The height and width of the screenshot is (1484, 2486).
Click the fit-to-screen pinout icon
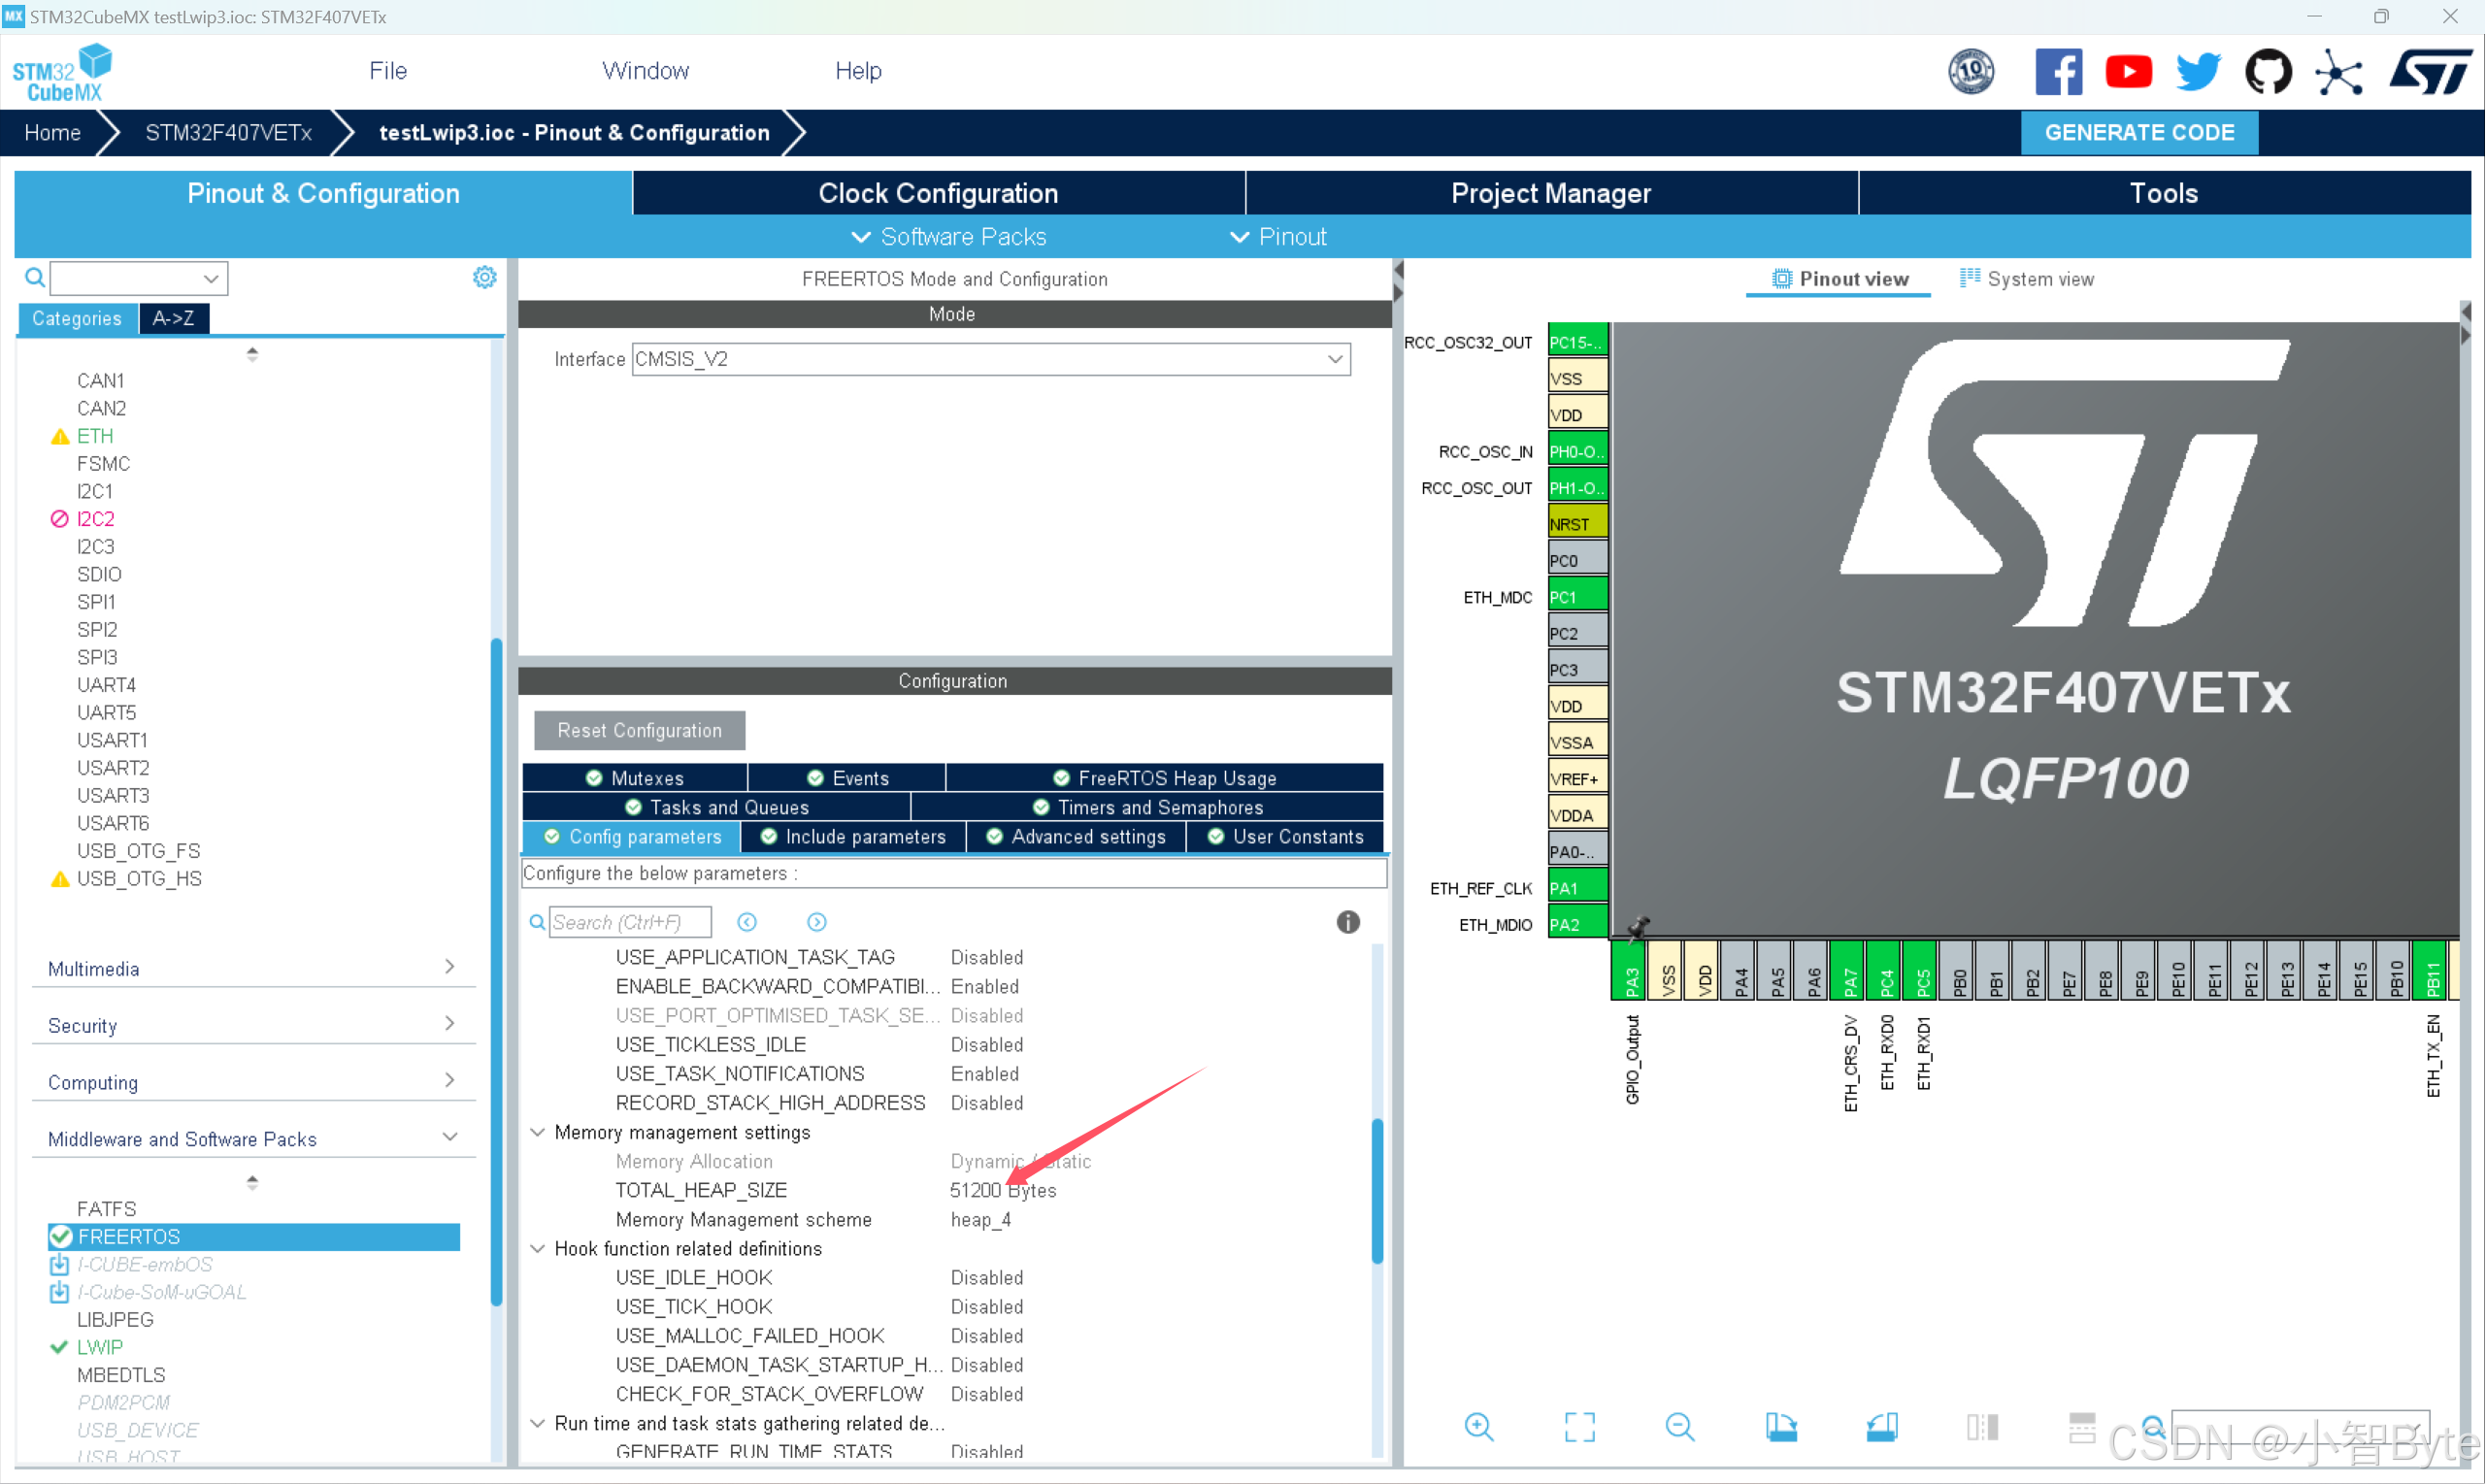(x=1580, y=1427)
